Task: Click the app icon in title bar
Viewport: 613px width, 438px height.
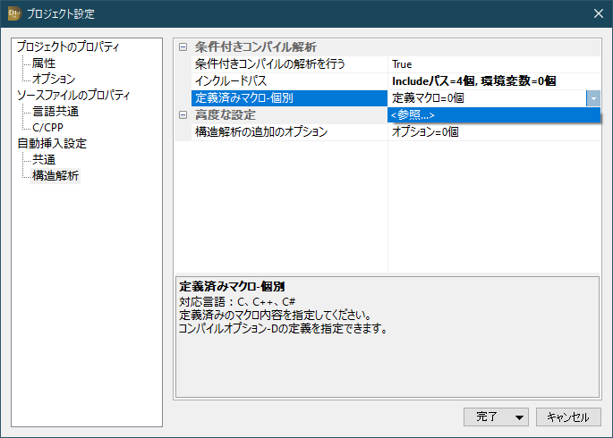Action: [x=13, y=13]
